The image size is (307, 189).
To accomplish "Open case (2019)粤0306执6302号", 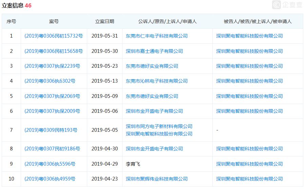I will click(50, 81).
